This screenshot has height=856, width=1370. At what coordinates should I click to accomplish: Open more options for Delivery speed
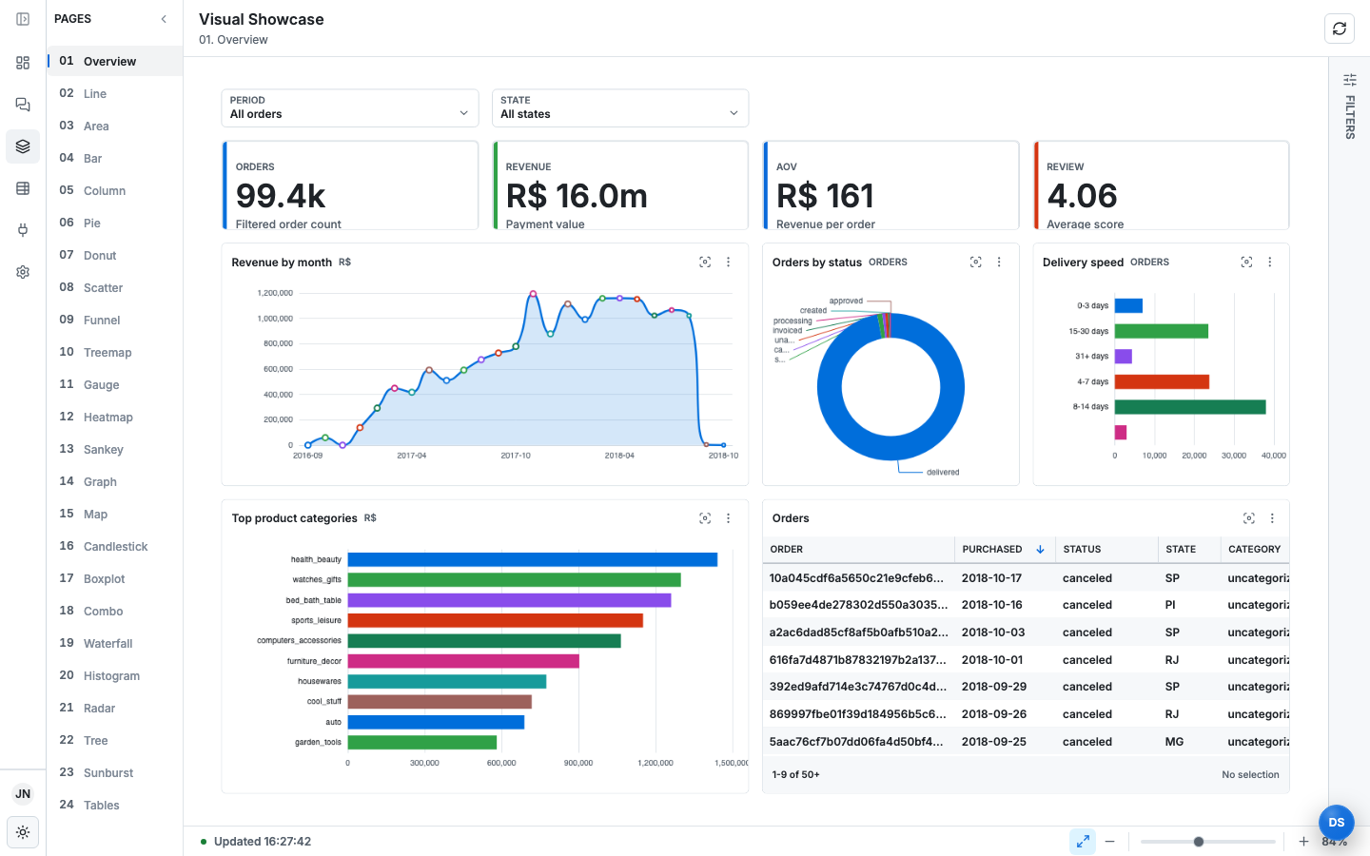click(x=1270, y=263)
